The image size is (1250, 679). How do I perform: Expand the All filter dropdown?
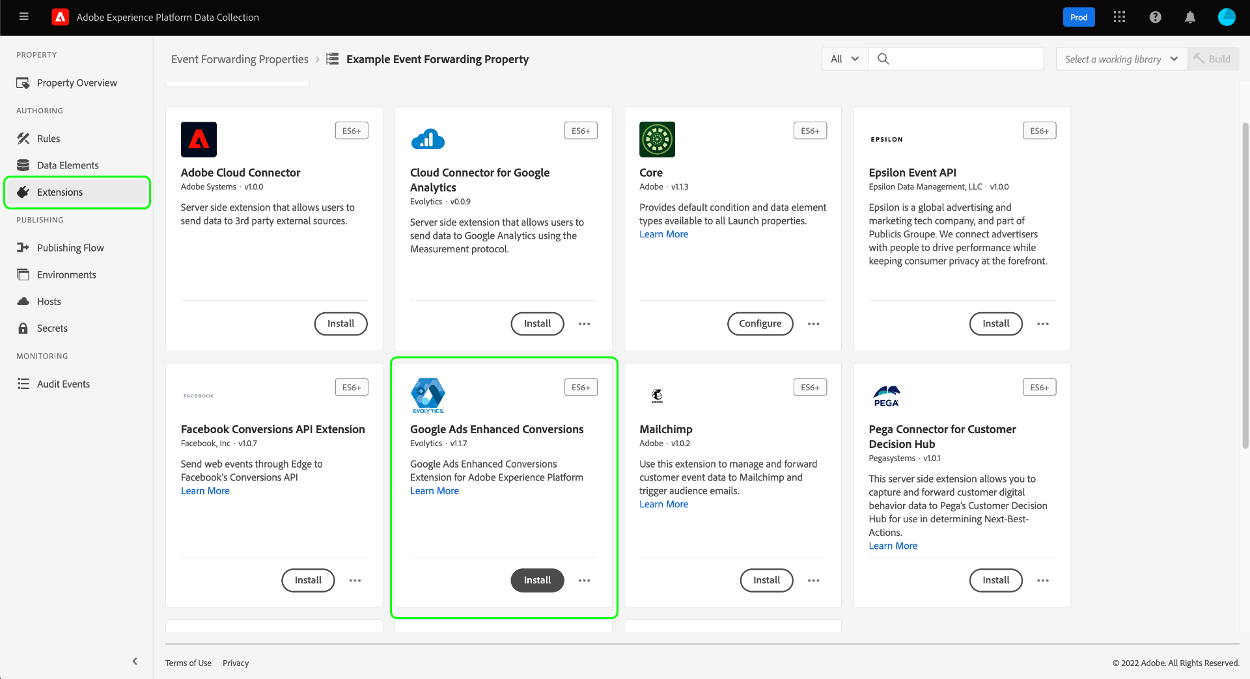pyautogui.click(x=844, y=59)
